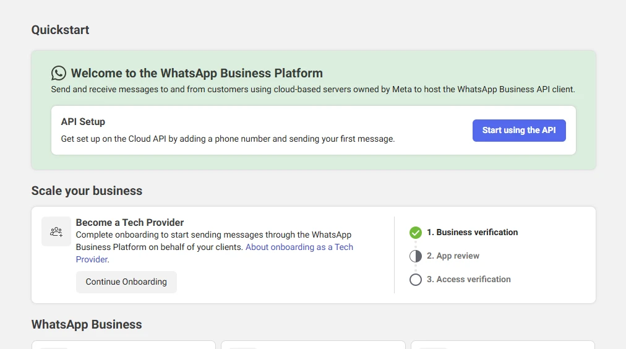Select step 3. Access verification
Screen dimensions: 626x349
coord(469,280)
